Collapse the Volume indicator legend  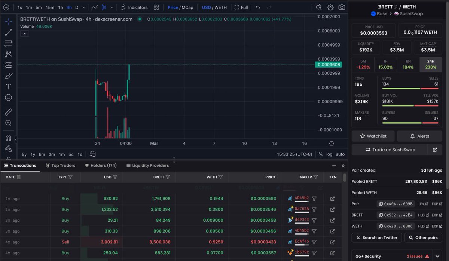(x=24, y=34)
